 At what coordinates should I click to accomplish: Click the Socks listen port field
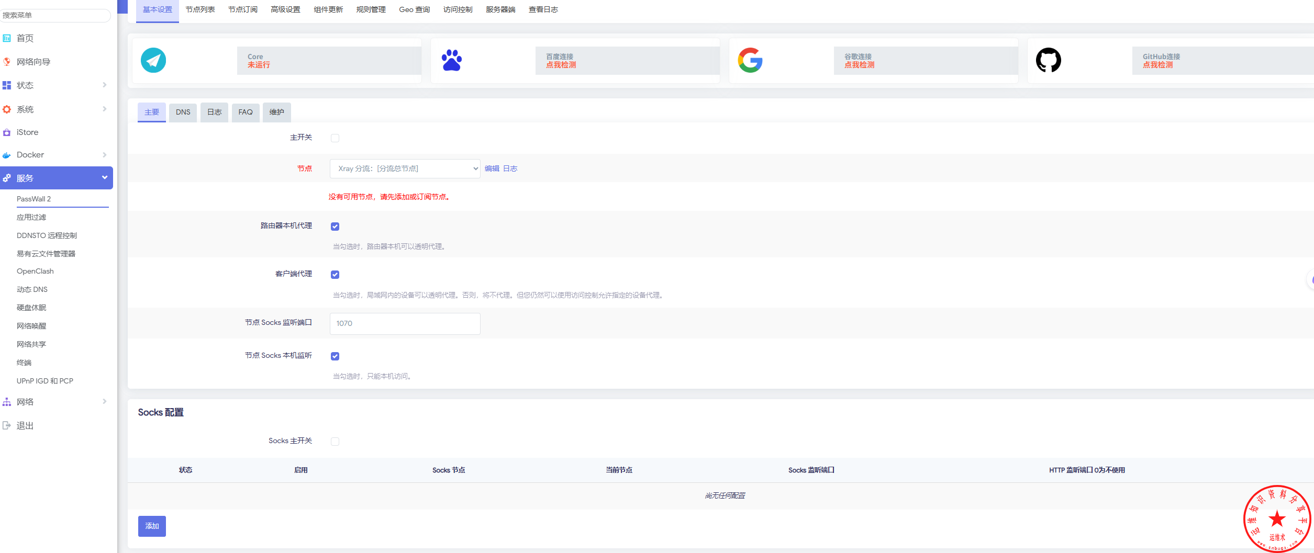click(x=405, y=323)
